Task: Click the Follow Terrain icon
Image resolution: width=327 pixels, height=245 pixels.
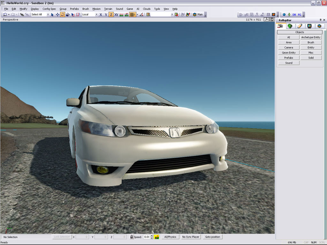Action: 121,15
